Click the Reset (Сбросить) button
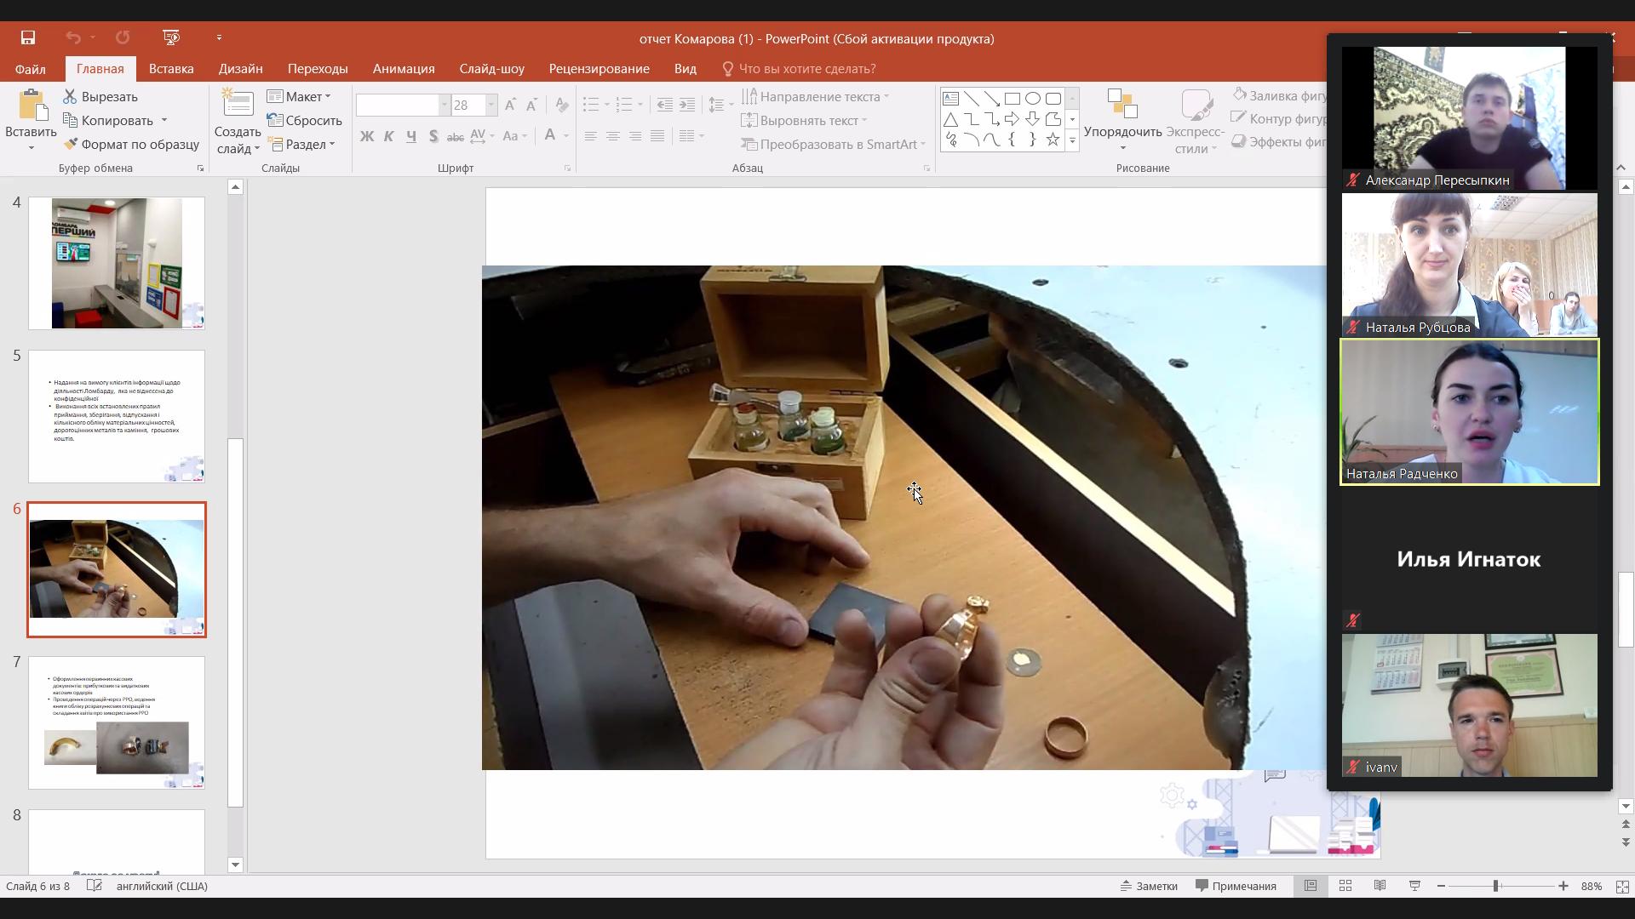Screen dimensions: 1635x919 pyautogui.click(x=304, y=121)
